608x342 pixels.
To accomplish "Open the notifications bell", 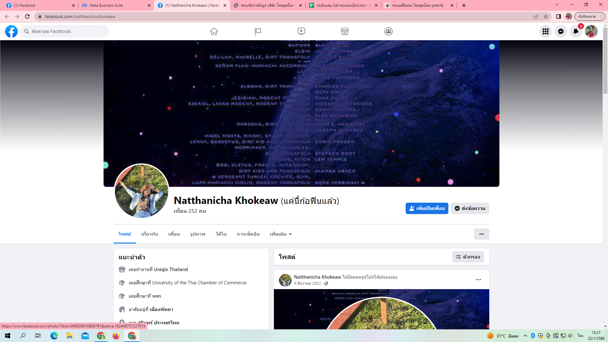I will [x=576, y=31].
